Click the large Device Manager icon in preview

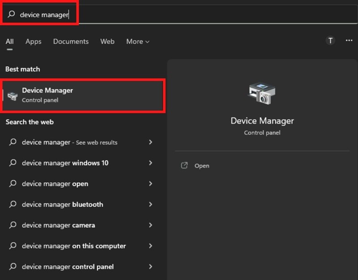point(262,93)
